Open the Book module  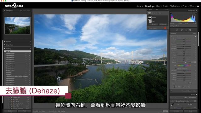tap(165, 6)
